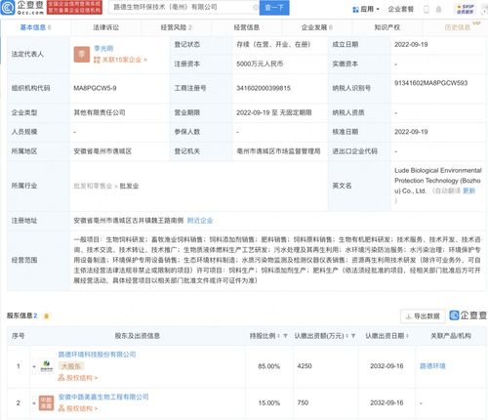This screenshot has width=488, height=420.
Task: Switch to the 法律诉讼 tab
Action: click(x=105, y=27)
